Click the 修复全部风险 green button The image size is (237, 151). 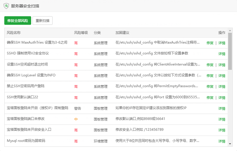18,21
